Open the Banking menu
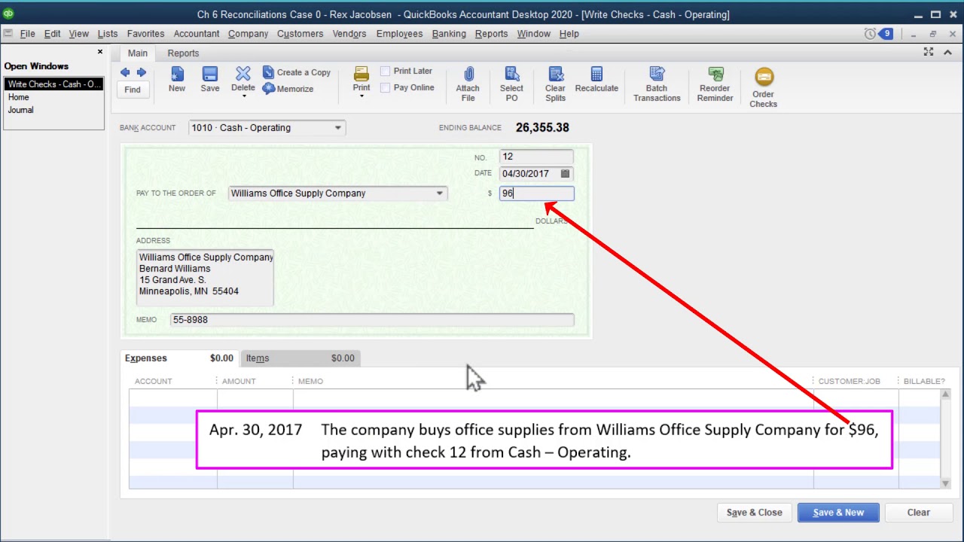The image size is (964, 542). [x=449, y=34]
